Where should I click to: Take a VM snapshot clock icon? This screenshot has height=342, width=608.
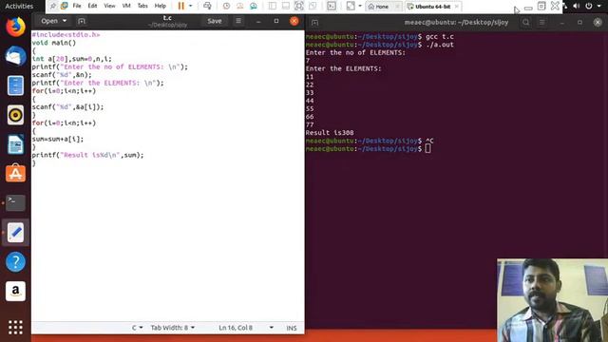pos(226,6)
